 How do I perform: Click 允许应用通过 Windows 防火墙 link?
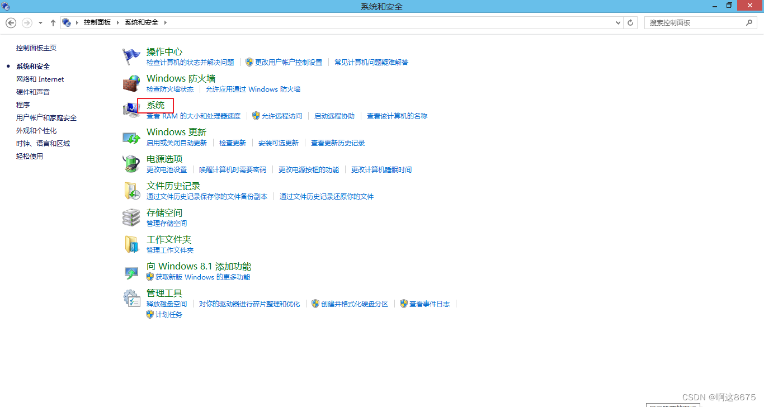[253, 89]
